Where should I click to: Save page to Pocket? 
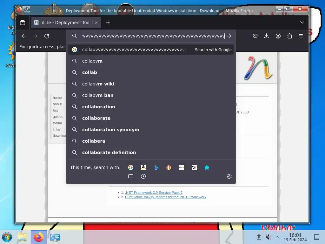255,36
